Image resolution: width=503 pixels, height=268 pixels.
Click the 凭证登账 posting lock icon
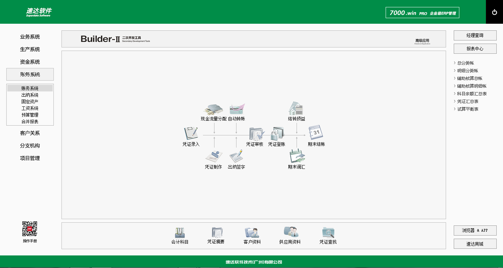click(x=277, y=134)
